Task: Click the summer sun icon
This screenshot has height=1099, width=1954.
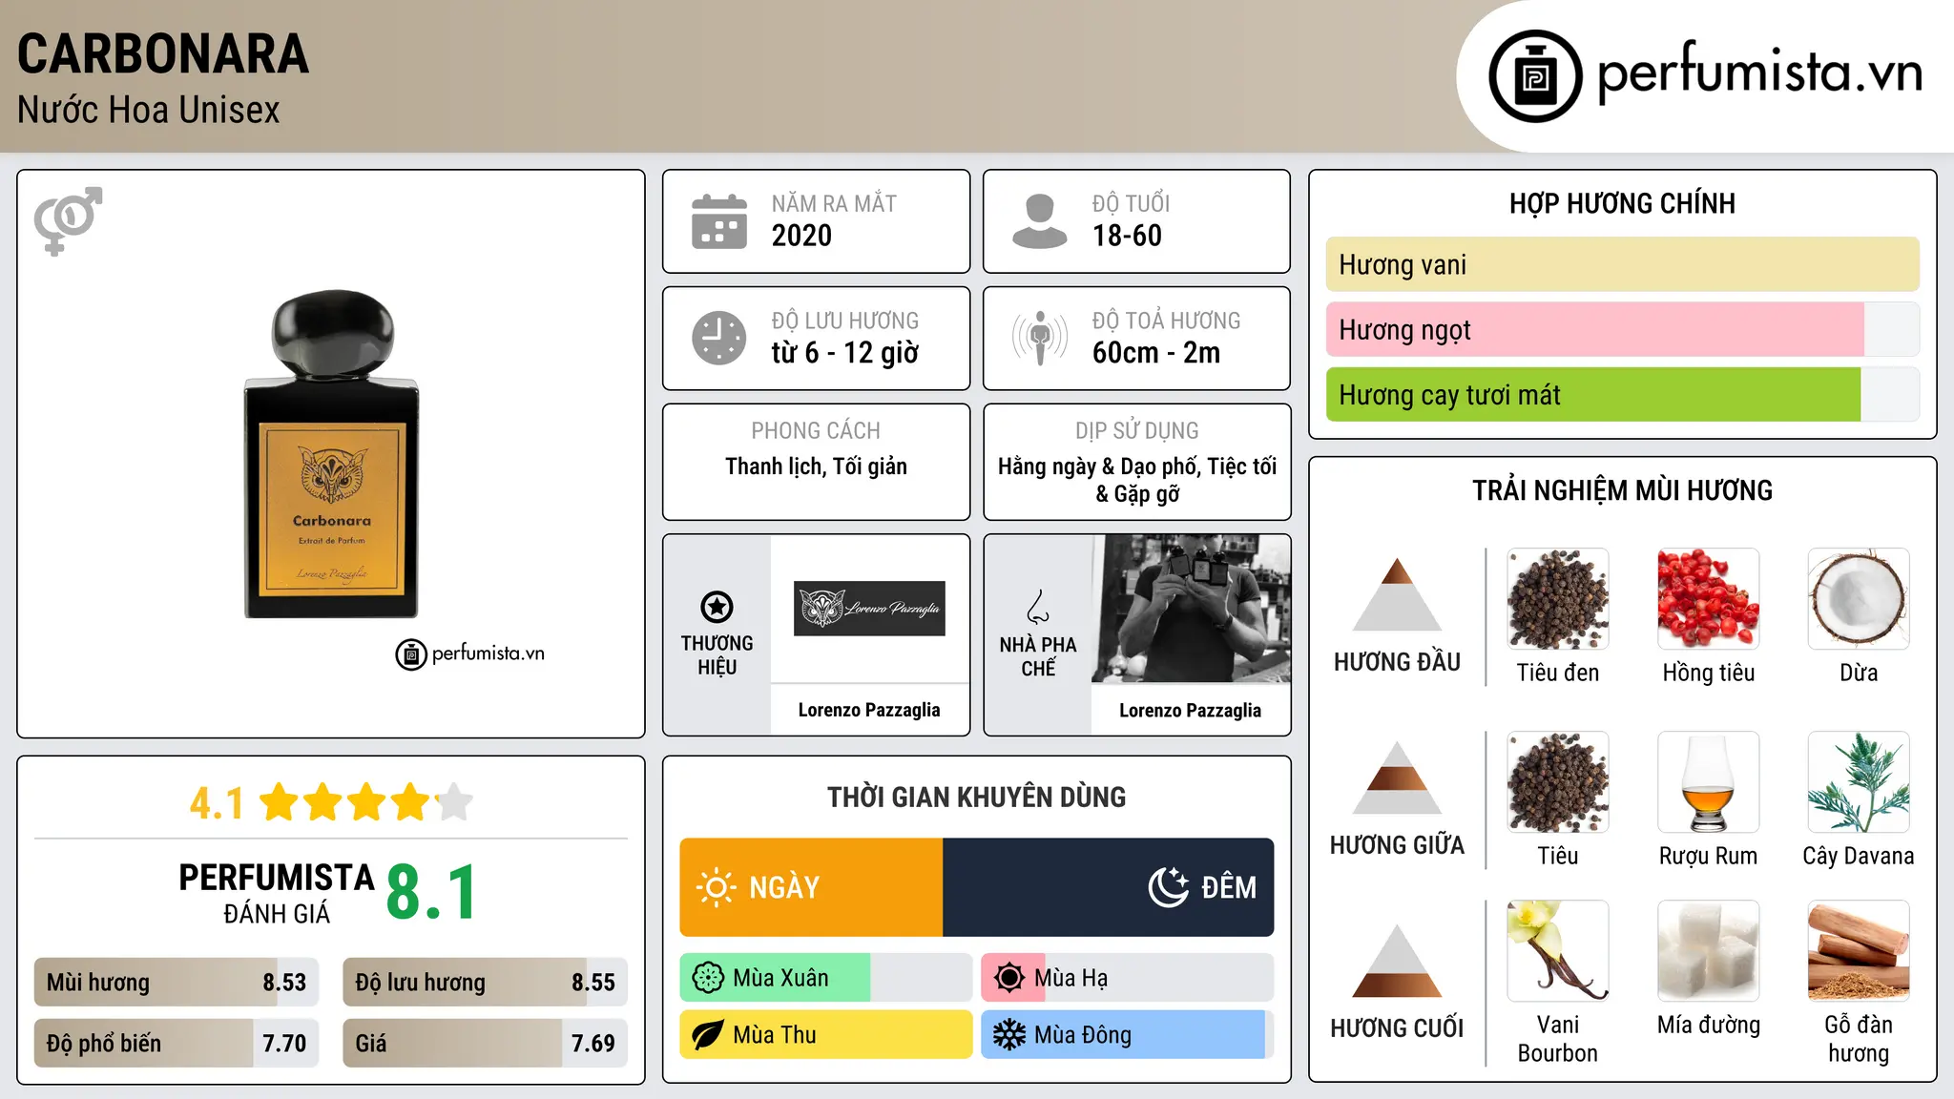Action: click(1009, 978)
